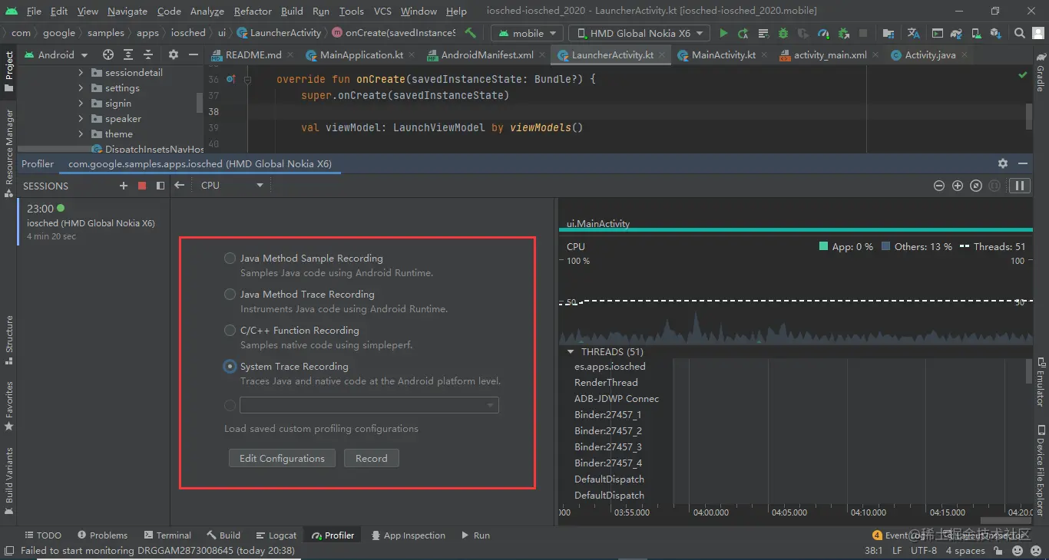Zoom out the profiler timeline
1049x560 pixels.
point(938,186)
